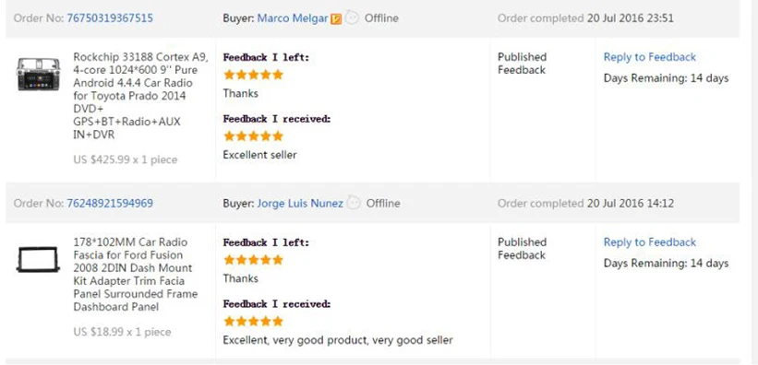Open order number 76750319367515
The width and height of the screenshot is (758, 365).
110,18
